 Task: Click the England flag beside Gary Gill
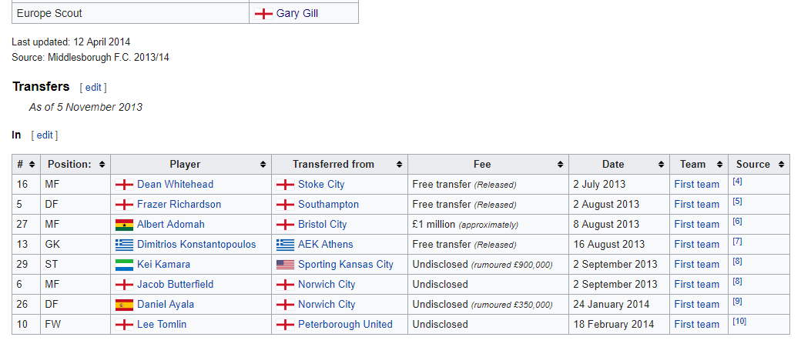point(263,14)
